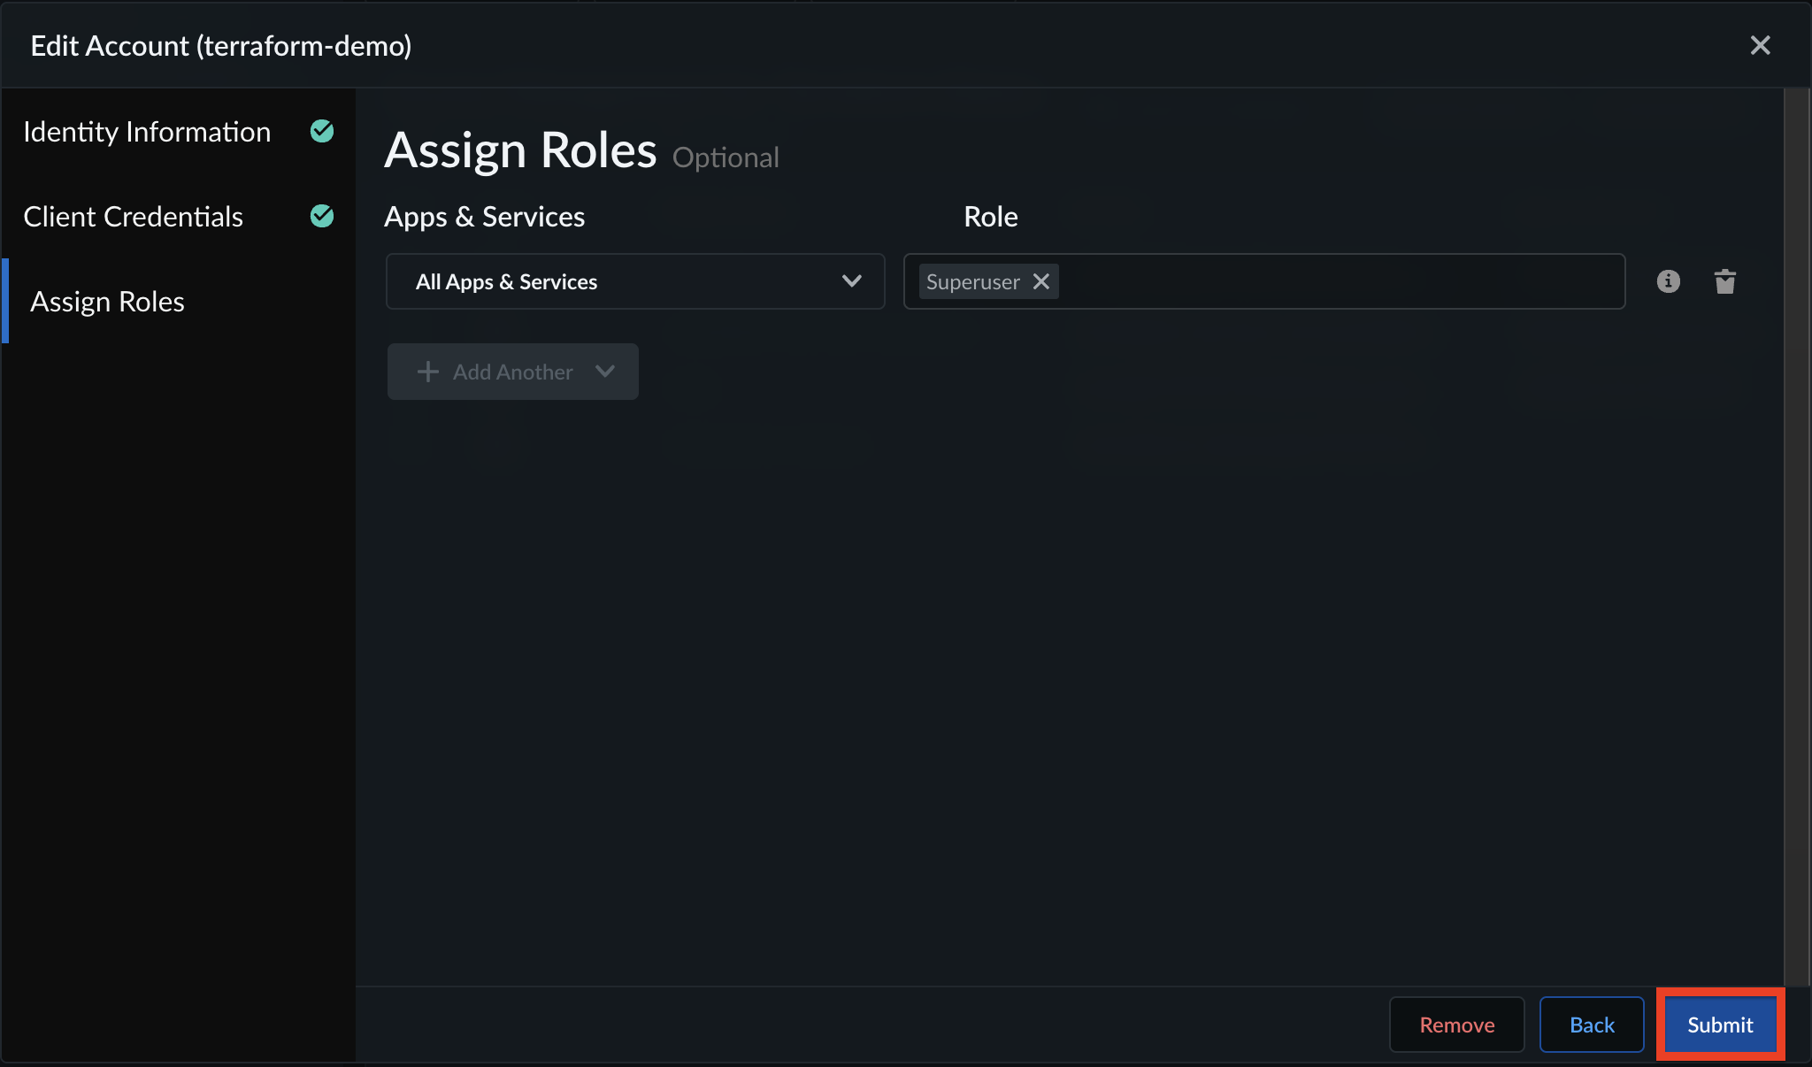This screenshot has height=1067, width=1812.
Task: Remove the Superuser role tag
Action: pyautogui.click(x=1041, y=281)
